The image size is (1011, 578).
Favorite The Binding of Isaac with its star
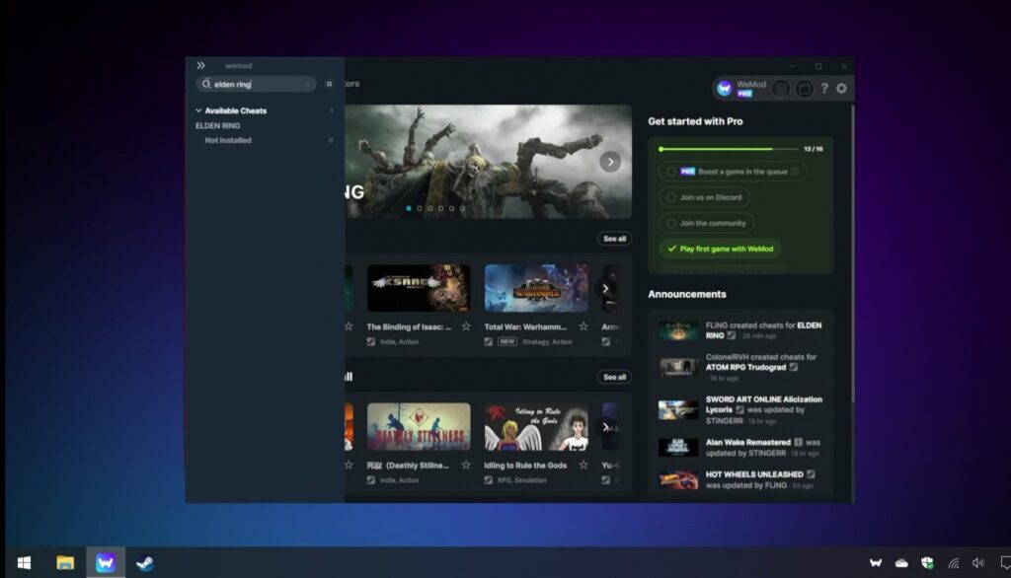pos(466,326)
